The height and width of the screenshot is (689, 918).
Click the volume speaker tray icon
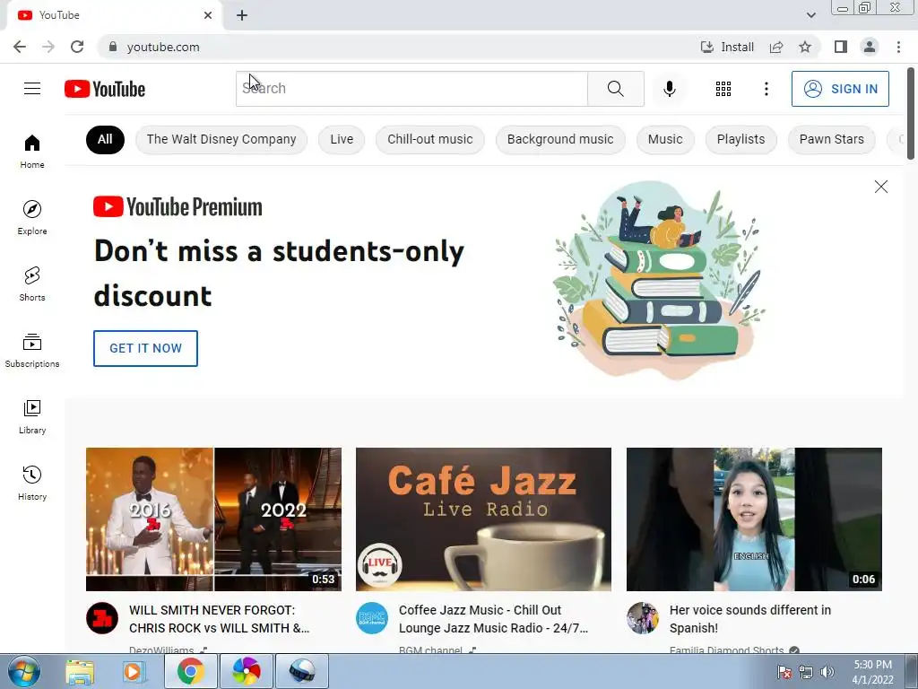[x=827, y=672]
